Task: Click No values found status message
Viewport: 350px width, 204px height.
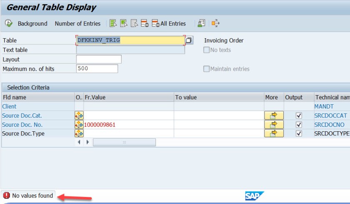Action: (x=32, y=196)
